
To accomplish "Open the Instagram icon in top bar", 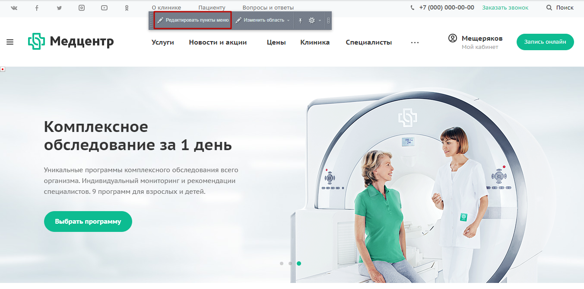I will [x=82, y=8].
